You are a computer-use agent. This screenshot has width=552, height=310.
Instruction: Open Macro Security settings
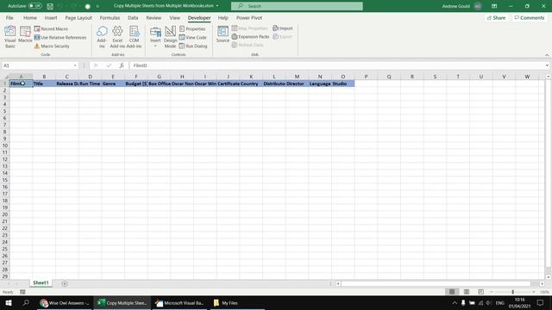52,46
